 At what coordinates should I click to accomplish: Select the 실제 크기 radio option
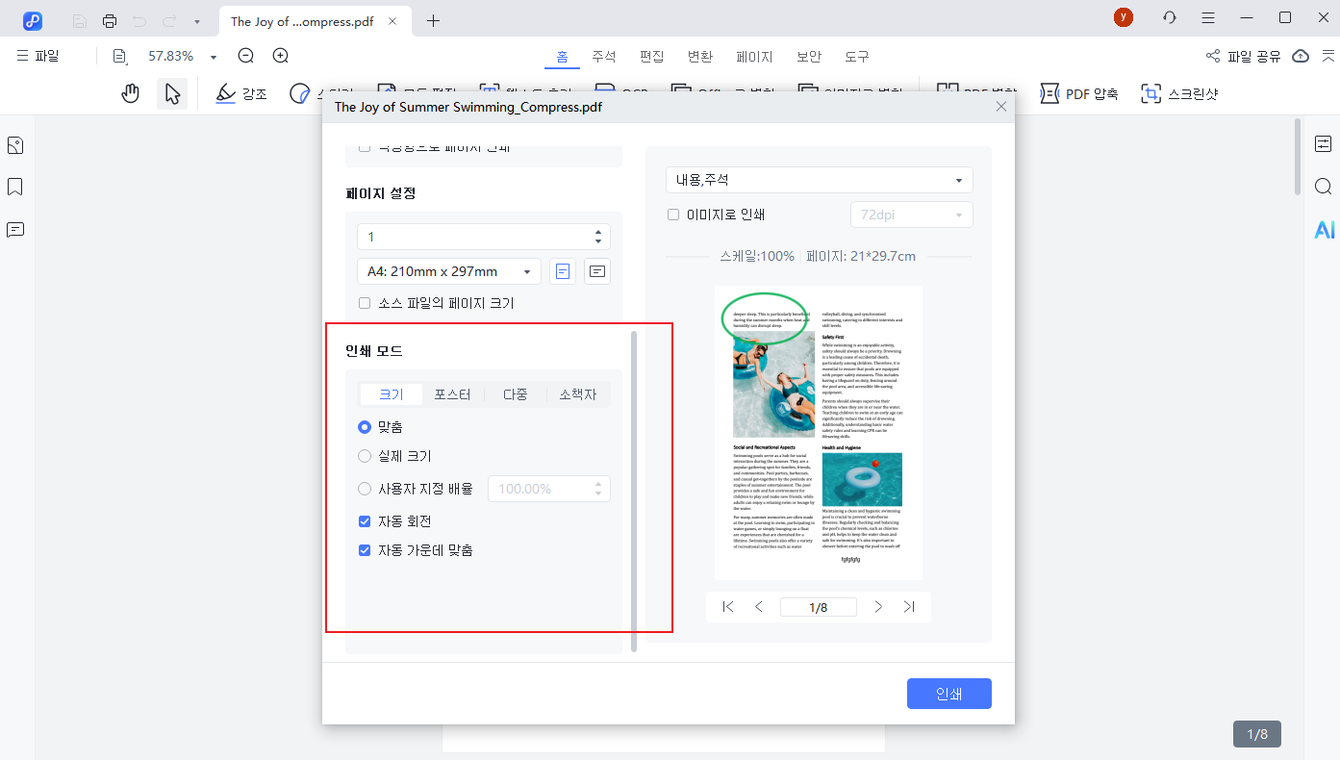coord(365,456)
